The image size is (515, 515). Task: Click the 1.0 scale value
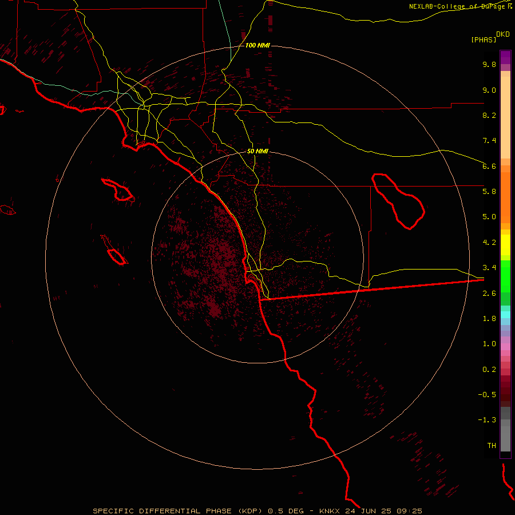[489, 344]
